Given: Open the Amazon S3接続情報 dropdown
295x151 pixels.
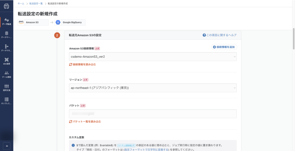Looking at the screenshot, I should click(x=153, y=57).
